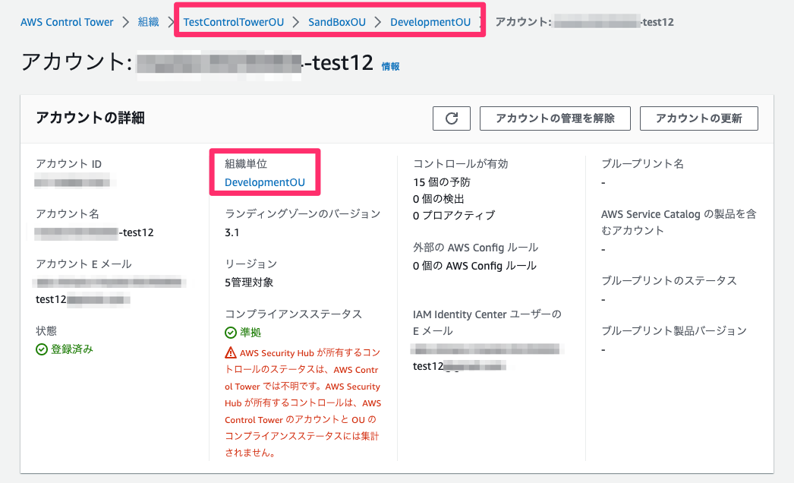Click the 準拠 compliance check icon
794x483 pixels.
point(231,333)
